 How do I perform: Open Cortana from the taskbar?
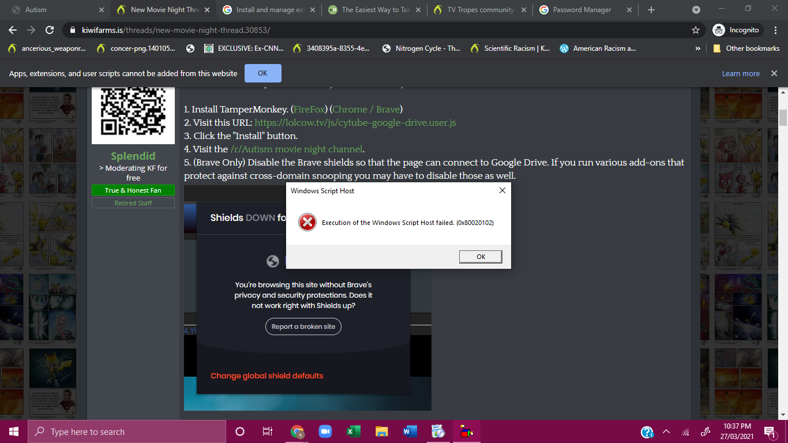click(240, 431)
